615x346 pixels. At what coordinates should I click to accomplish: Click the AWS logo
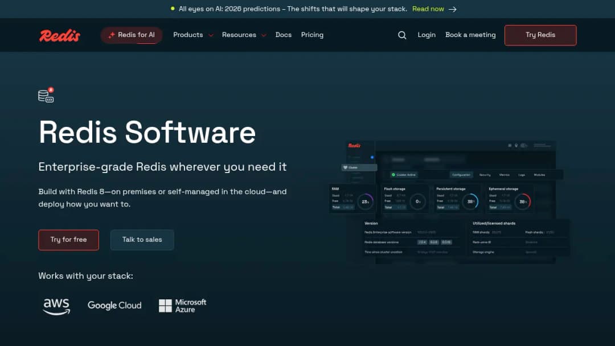tap(56, 306)
